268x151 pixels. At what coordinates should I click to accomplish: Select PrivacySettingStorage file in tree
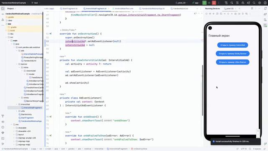pos(32,57)
